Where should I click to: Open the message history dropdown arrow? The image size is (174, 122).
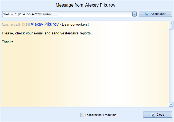point(134,14)
